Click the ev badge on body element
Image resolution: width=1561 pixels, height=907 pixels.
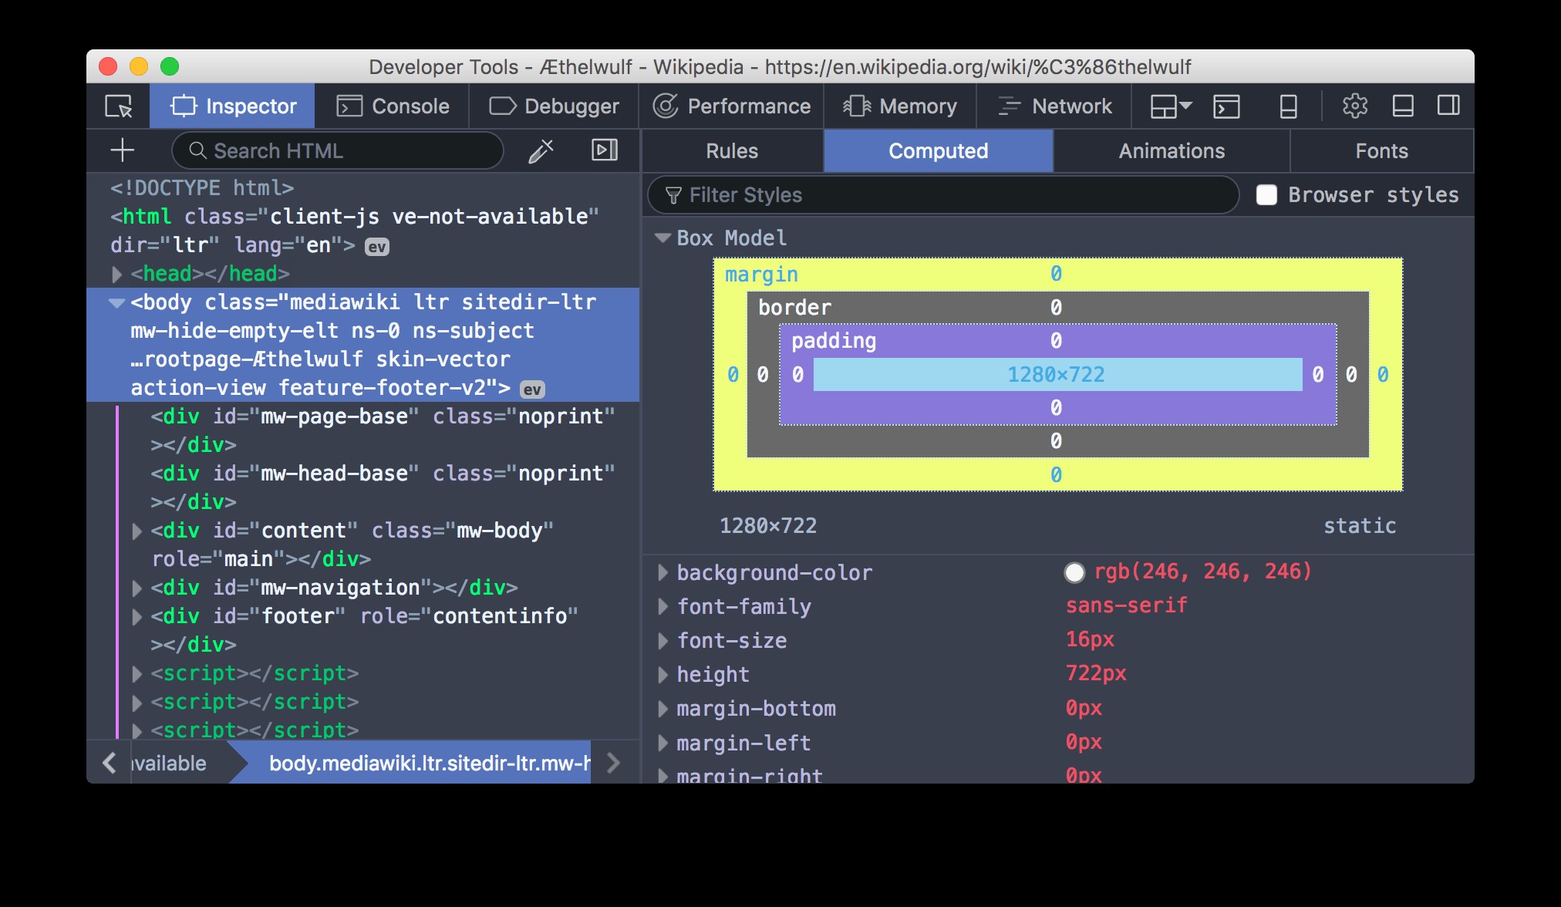click(x=532, y=389)
